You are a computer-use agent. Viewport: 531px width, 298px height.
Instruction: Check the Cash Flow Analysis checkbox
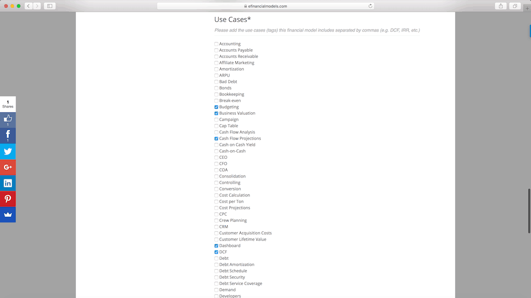click(x=216, y=132)
